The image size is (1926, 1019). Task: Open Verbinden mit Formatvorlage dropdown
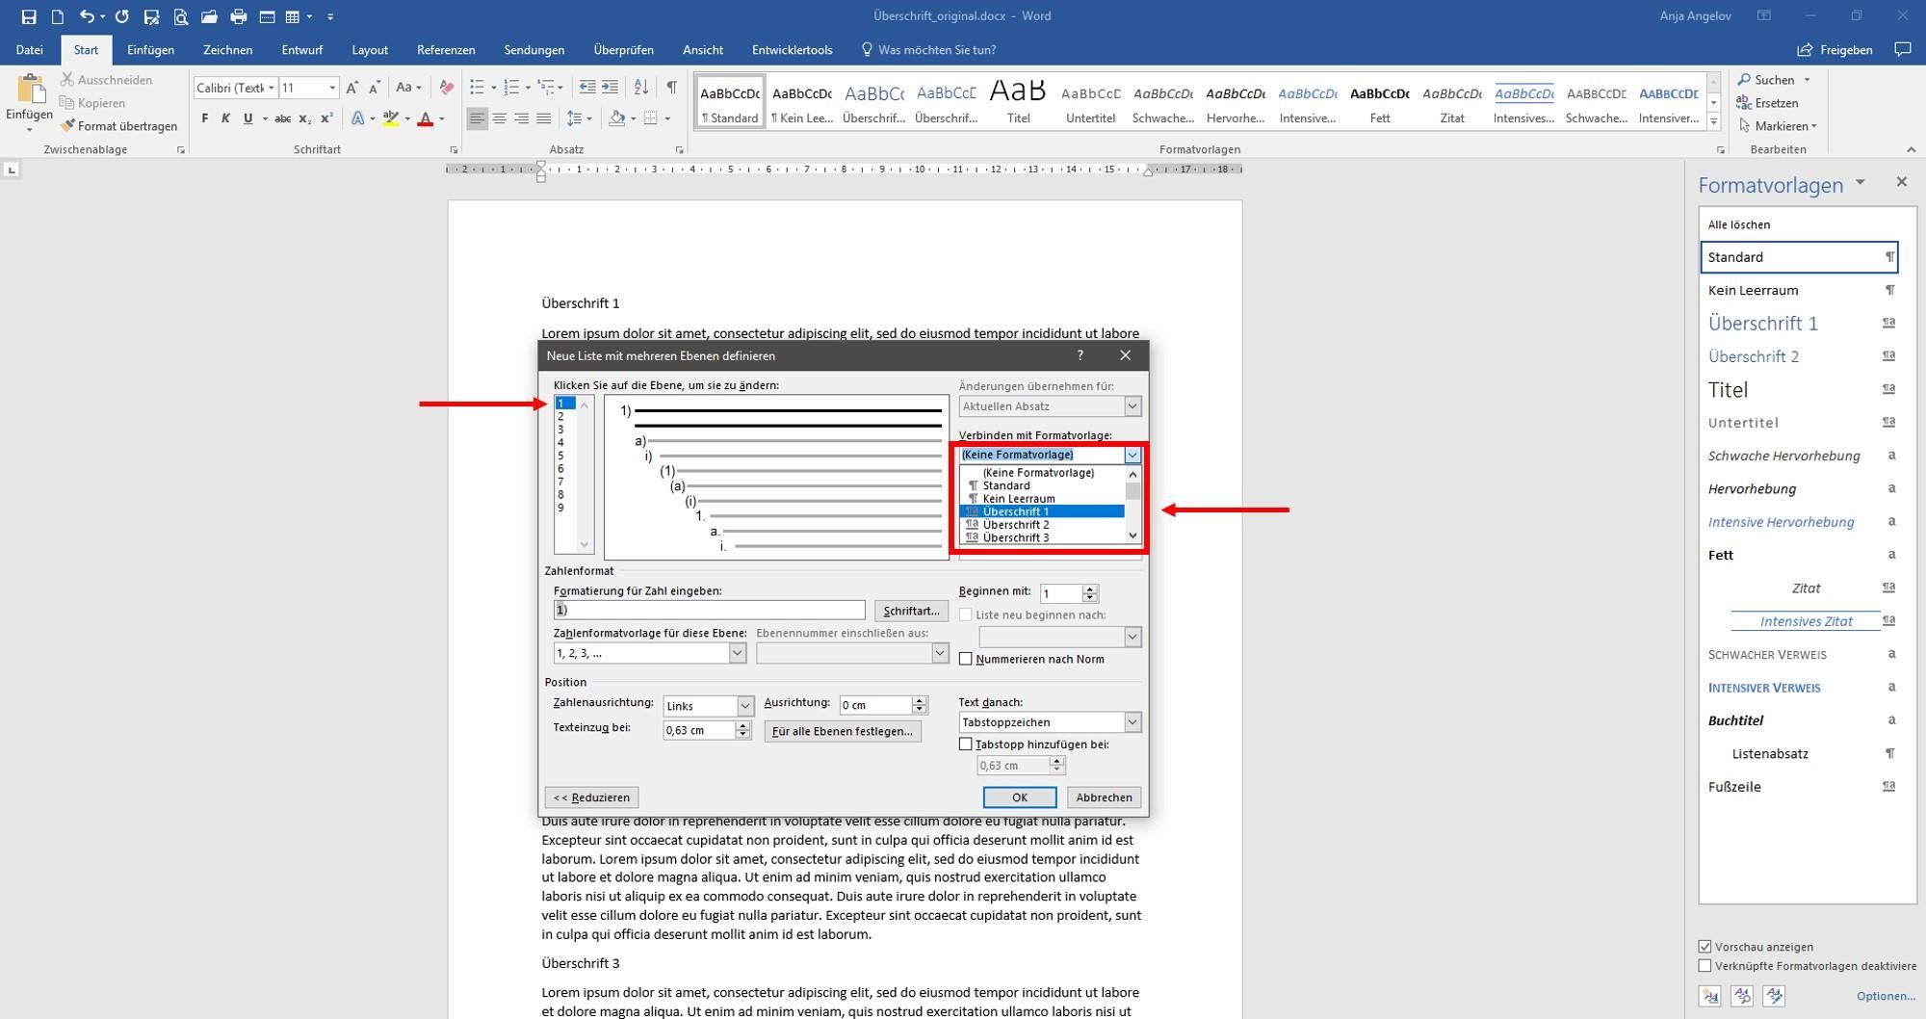pyautogui.click(x=1132, y=455)
